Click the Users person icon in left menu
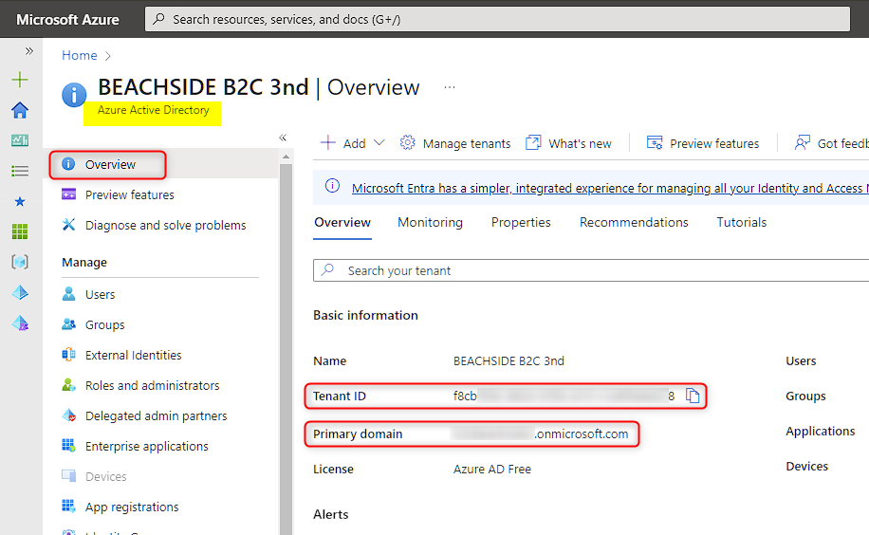Screen dimensions: 869x535 (x=68, y=294)
